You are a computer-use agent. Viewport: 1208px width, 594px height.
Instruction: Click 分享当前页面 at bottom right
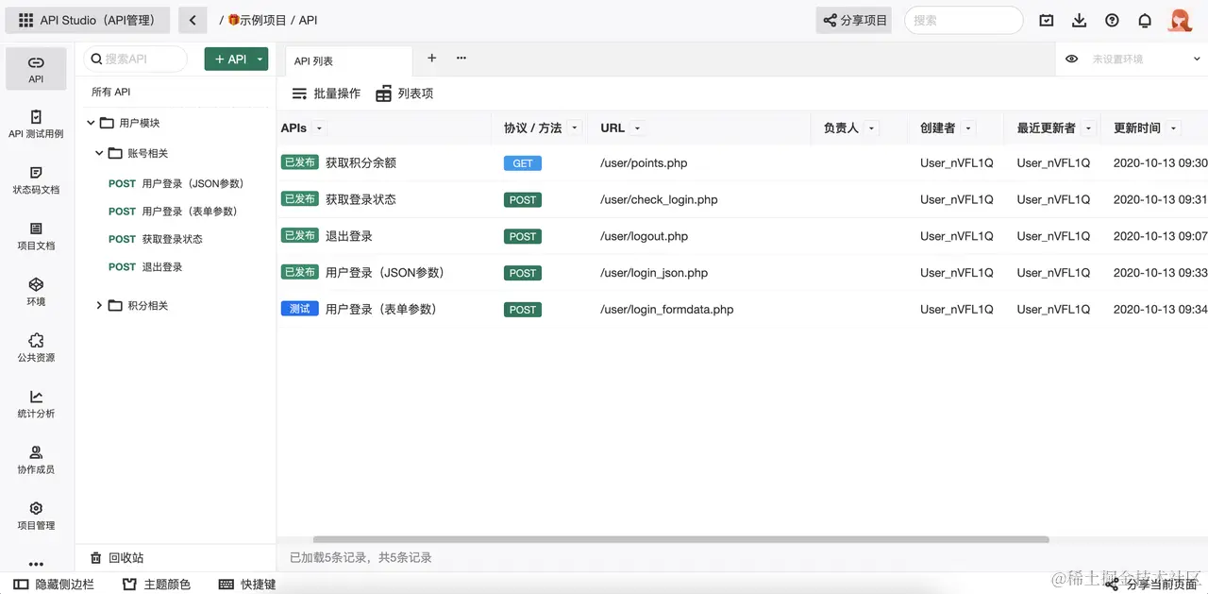point(1151,585)
